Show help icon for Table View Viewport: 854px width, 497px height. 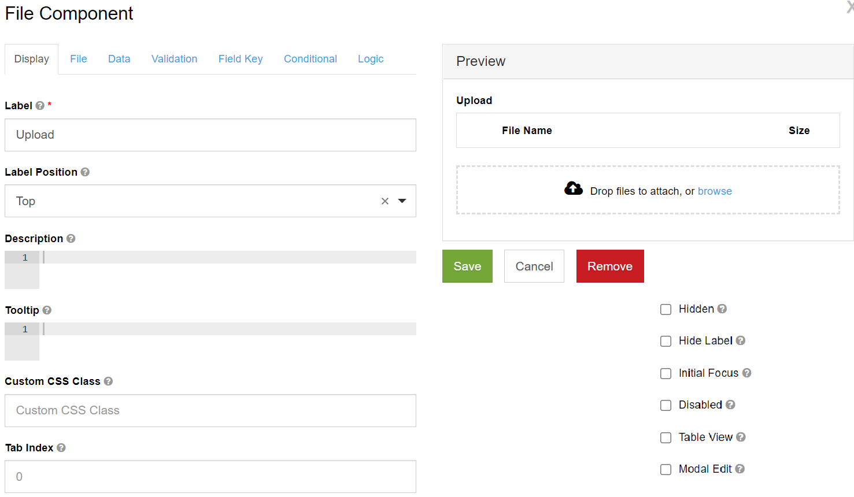click(x=741, y=437)
